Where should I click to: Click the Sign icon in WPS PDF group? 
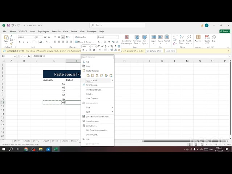[x=214, y=37]
